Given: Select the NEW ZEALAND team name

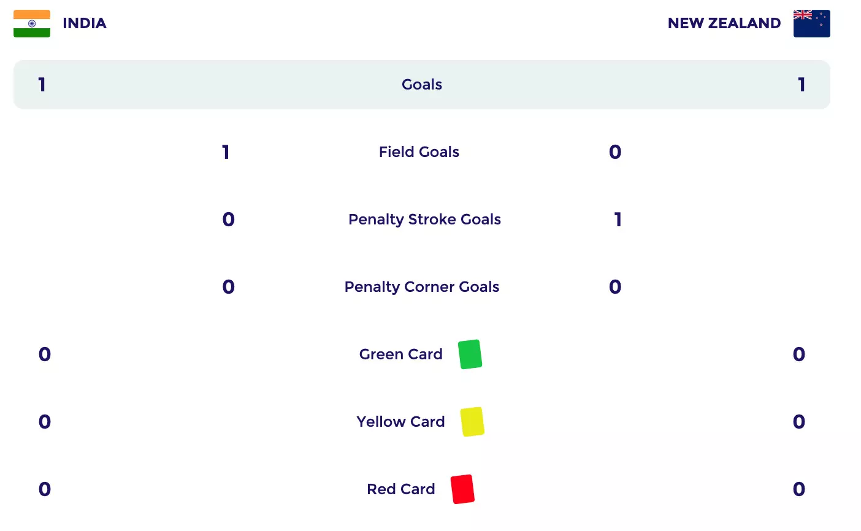Looking at the screenshot, I should pos(724,23).
